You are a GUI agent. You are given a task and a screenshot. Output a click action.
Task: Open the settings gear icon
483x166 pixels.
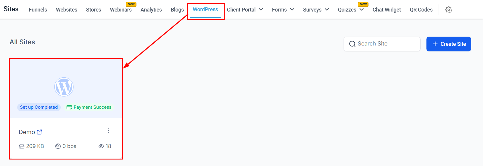pos(449,10)
